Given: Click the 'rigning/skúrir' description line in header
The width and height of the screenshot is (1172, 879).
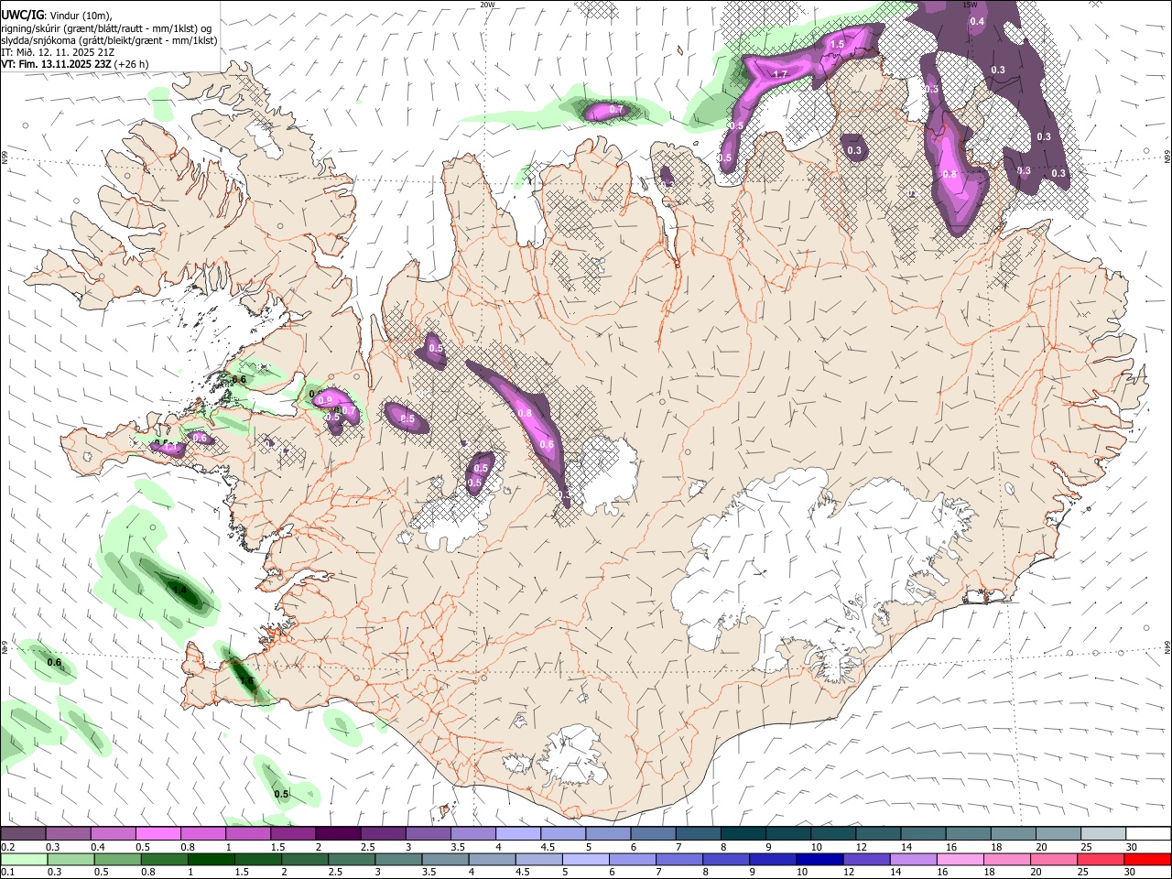Looking at the screenshot, I should pyautogui.click(x=106, y=27).
